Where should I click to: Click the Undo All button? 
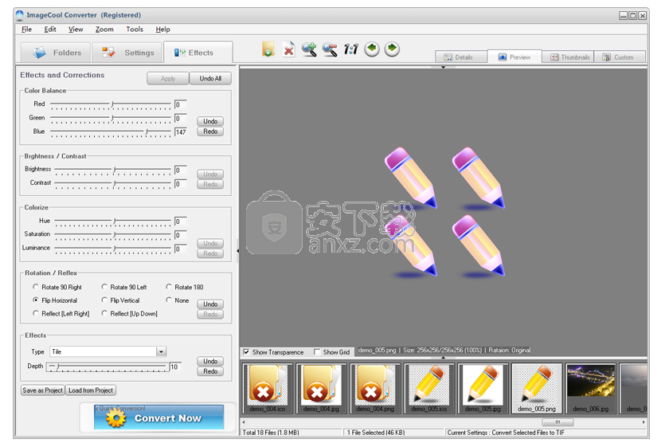point(210,79)
